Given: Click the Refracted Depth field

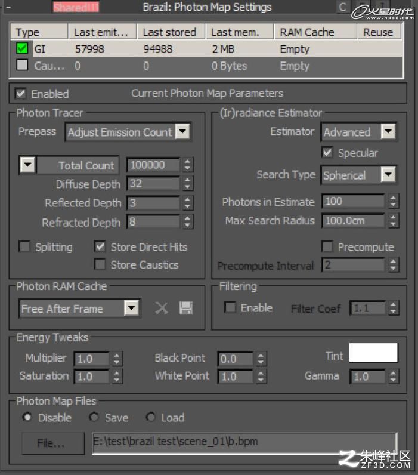Looking at the screenshot, I should [153, 222].
